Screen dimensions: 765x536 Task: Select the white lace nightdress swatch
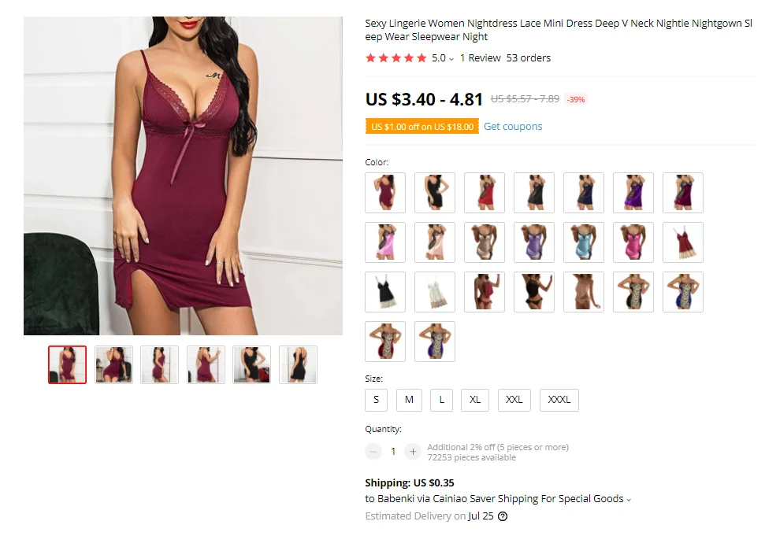(x=435, y=292)
